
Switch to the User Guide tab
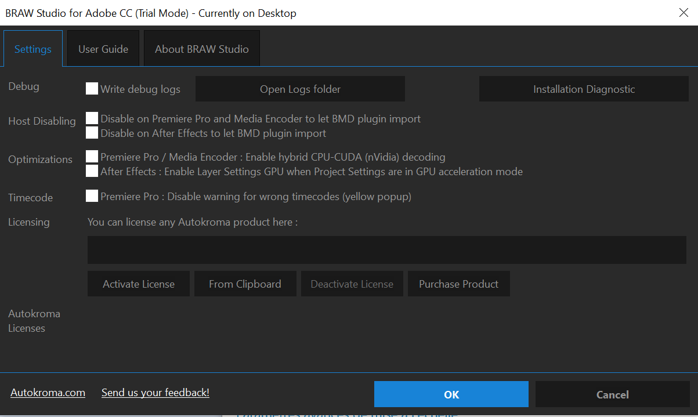(103, 49)
